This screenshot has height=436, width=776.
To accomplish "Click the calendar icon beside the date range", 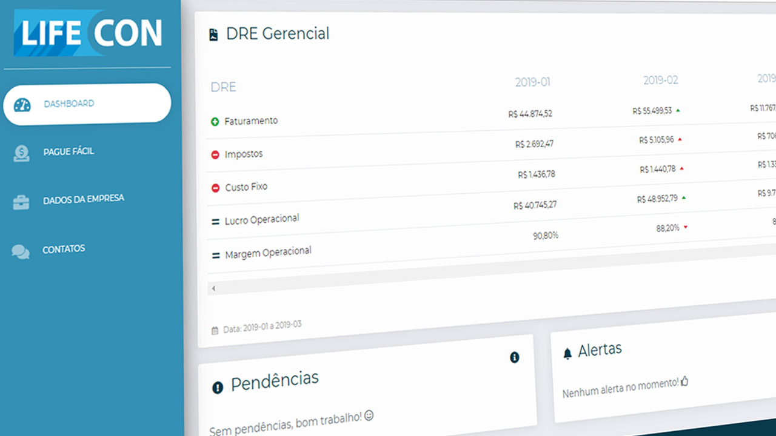I will click(x=214, y=329).
